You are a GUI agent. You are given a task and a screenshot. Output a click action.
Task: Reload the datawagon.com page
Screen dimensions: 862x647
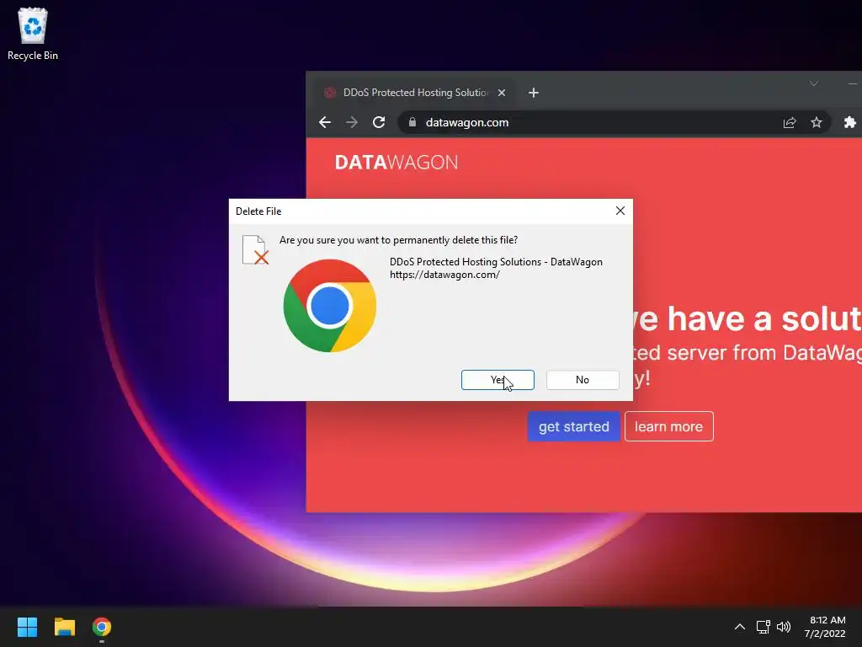coord(379,122)
